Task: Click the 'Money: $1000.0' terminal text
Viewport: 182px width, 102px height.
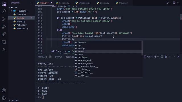Action: 47,73
